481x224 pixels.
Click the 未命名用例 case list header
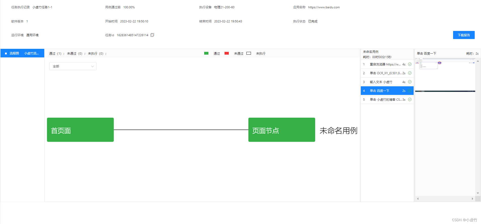coord(371,52)
